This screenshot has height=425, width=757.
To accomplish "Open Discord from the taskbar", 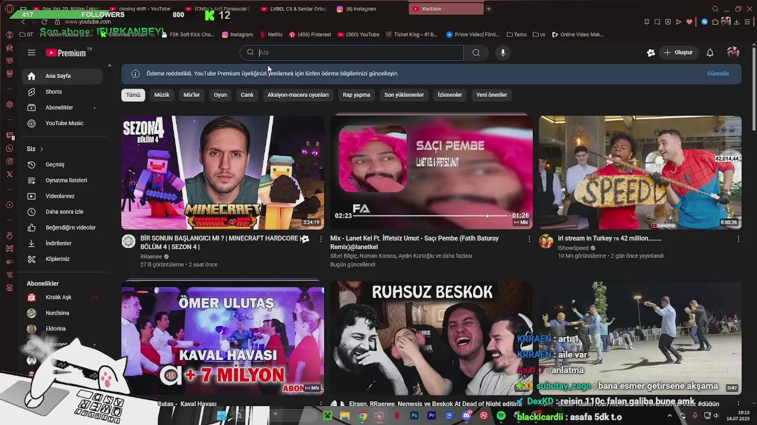I will click(x=467, y=416).
